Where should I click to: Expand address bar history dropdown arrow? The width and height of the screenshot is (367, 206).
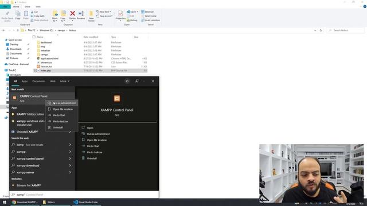(315, 30)
